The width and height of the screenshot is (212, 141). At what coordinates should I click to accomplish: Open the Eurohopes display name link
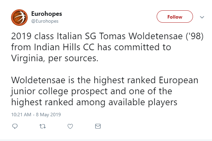[x=46, y=14]
